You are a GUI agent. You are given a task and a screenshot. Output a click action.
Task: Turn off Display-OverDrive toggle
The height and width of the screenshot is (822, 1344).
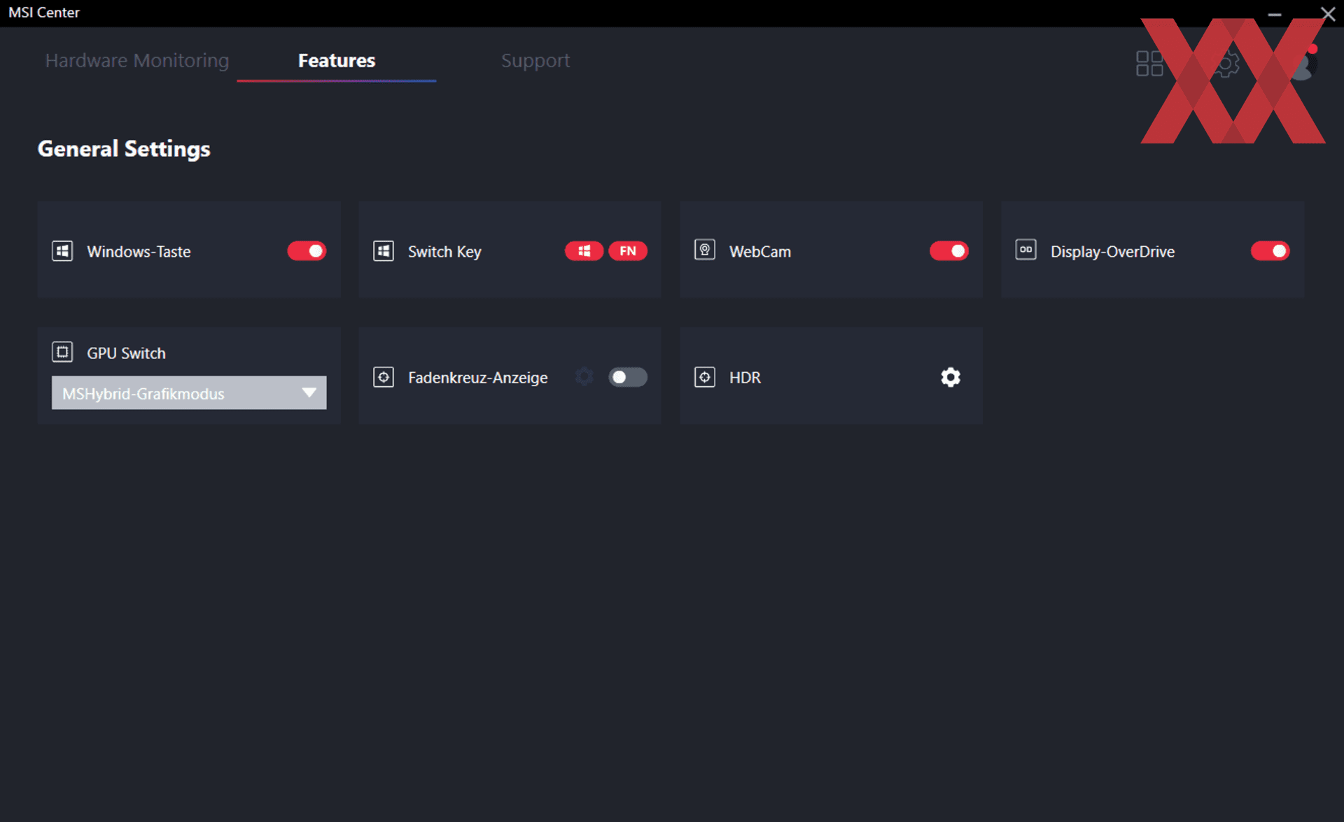click(1270, 251)
